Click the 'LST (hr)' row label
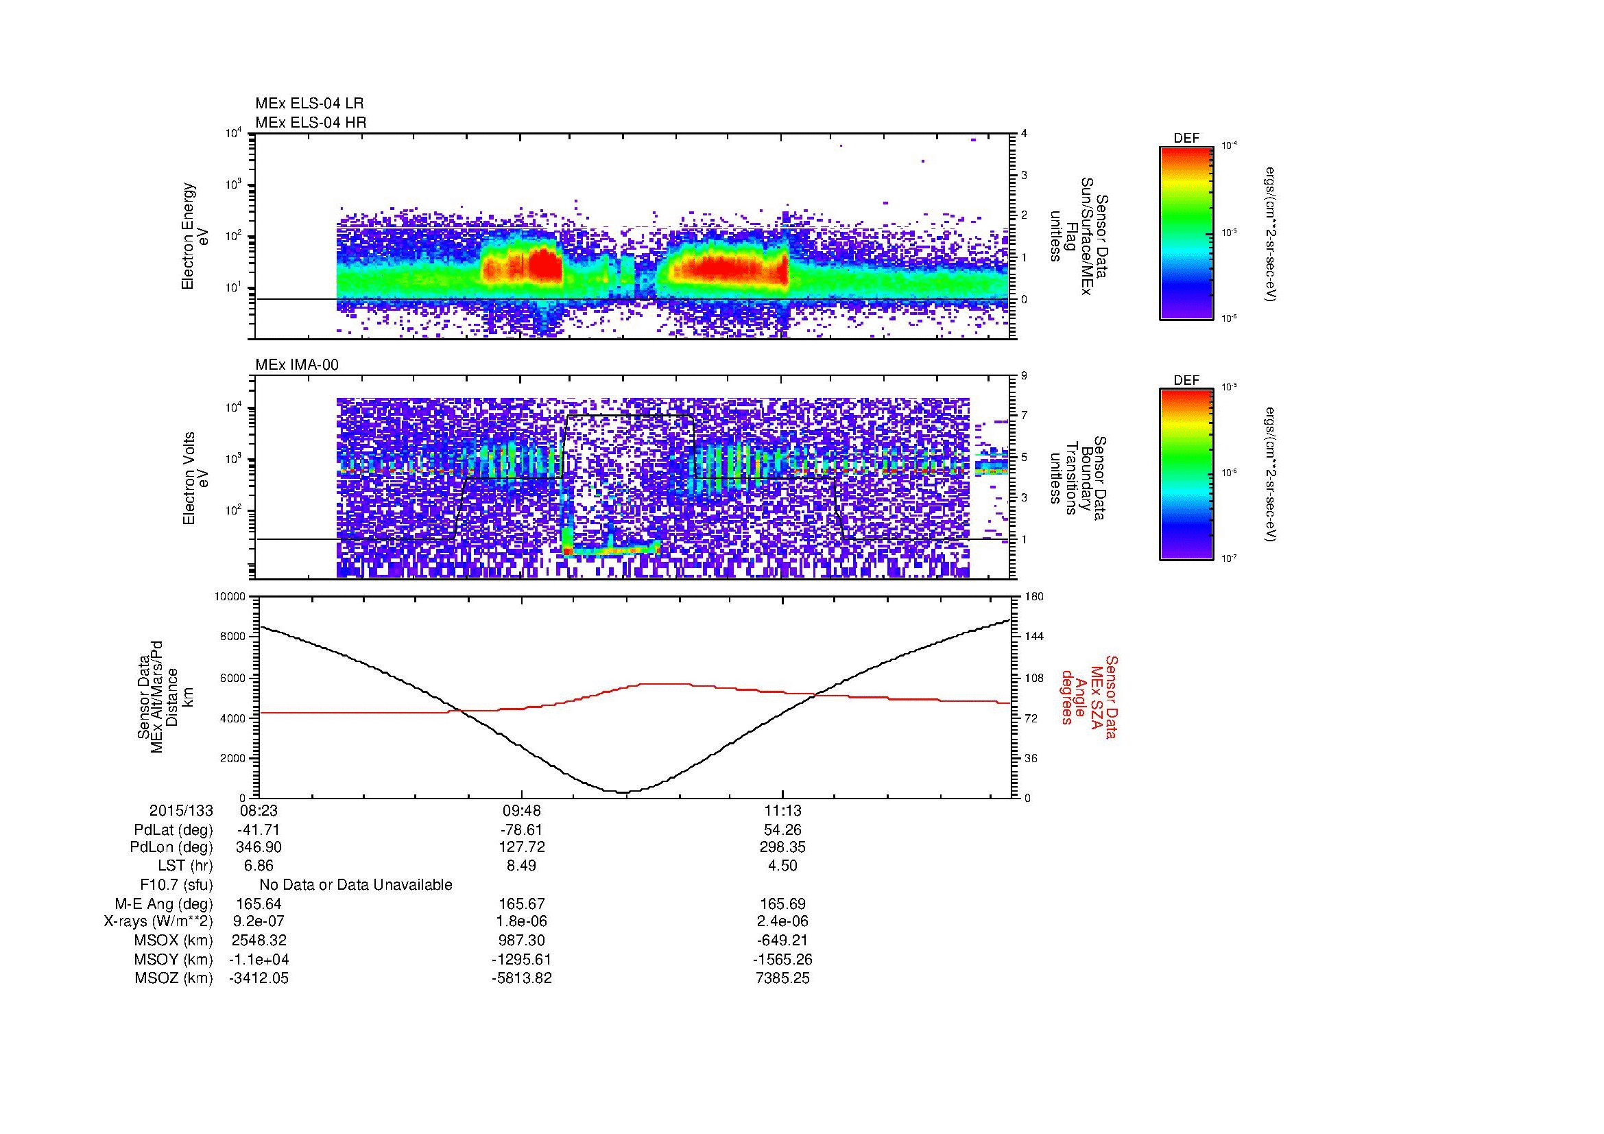Image resolution: width=1604 pixels, height=1134 pixels. coord(185,866)
